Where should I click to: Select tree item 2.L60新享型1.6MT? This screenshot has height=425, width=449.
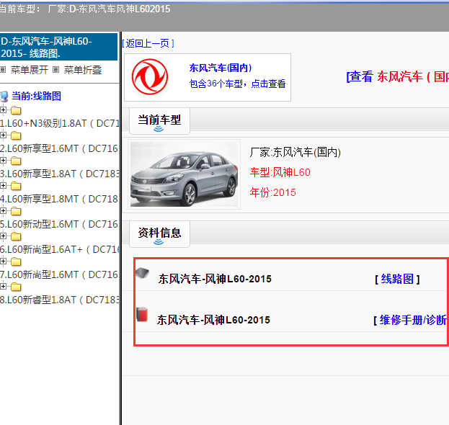pyautogui.click(x=59, y=148)
